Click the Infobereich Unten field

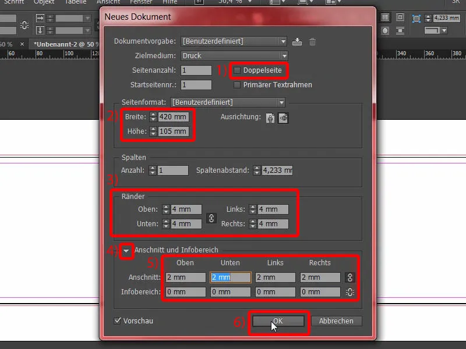[x=231, y=292]
